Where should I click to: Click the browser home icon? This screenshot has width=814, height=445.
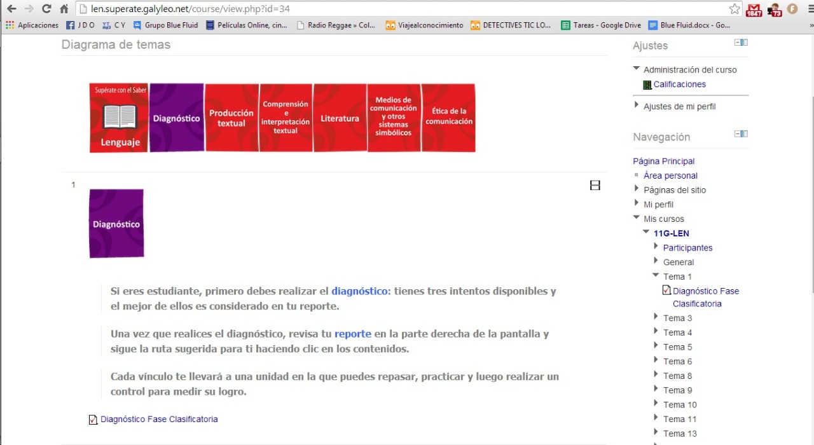point(64,9)
